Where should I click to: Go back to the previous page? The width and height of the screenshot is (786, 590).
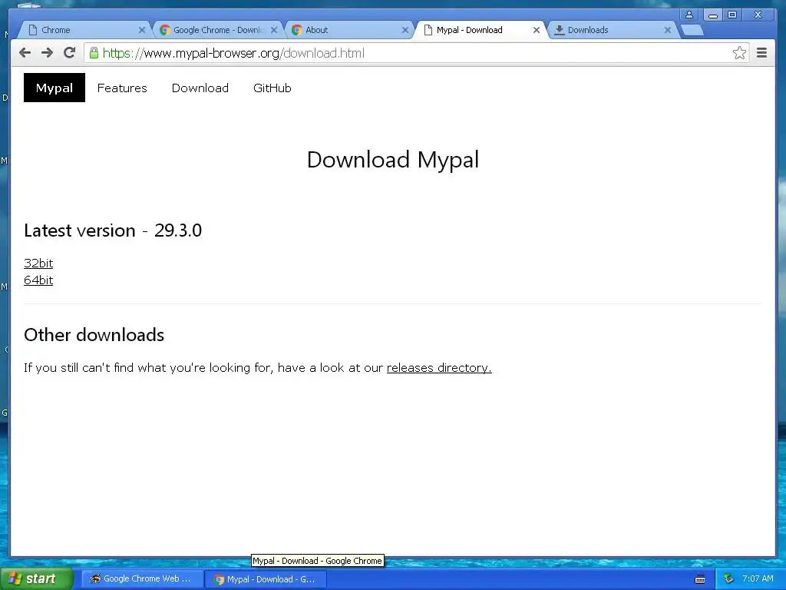tap(25, 53)
